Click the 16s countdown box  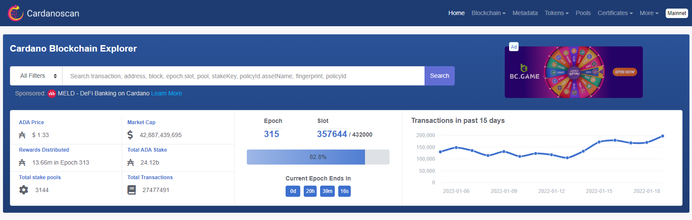click(344, 191)
